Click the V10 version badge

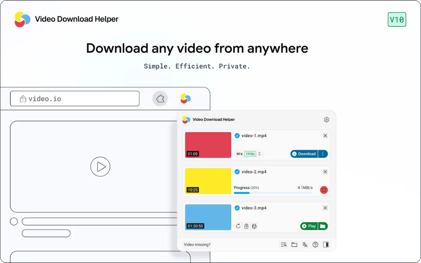[397, 19]
